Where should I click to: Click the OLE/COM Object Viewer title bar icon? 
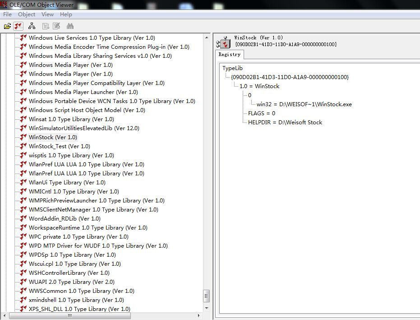4,5
